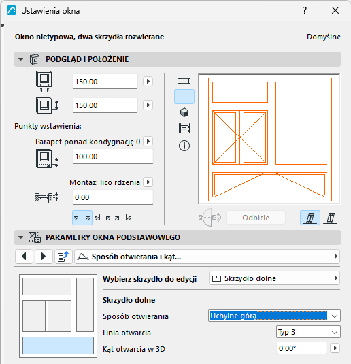Click the window width input 150.00

tap(105, 82)
